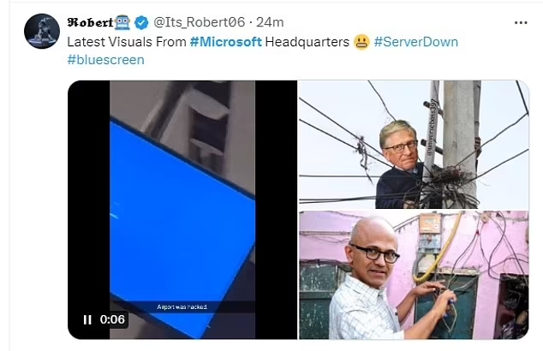543x351 pixels.
Task: Click the "Latest Visuals From" tweet text
Action: 127,42
